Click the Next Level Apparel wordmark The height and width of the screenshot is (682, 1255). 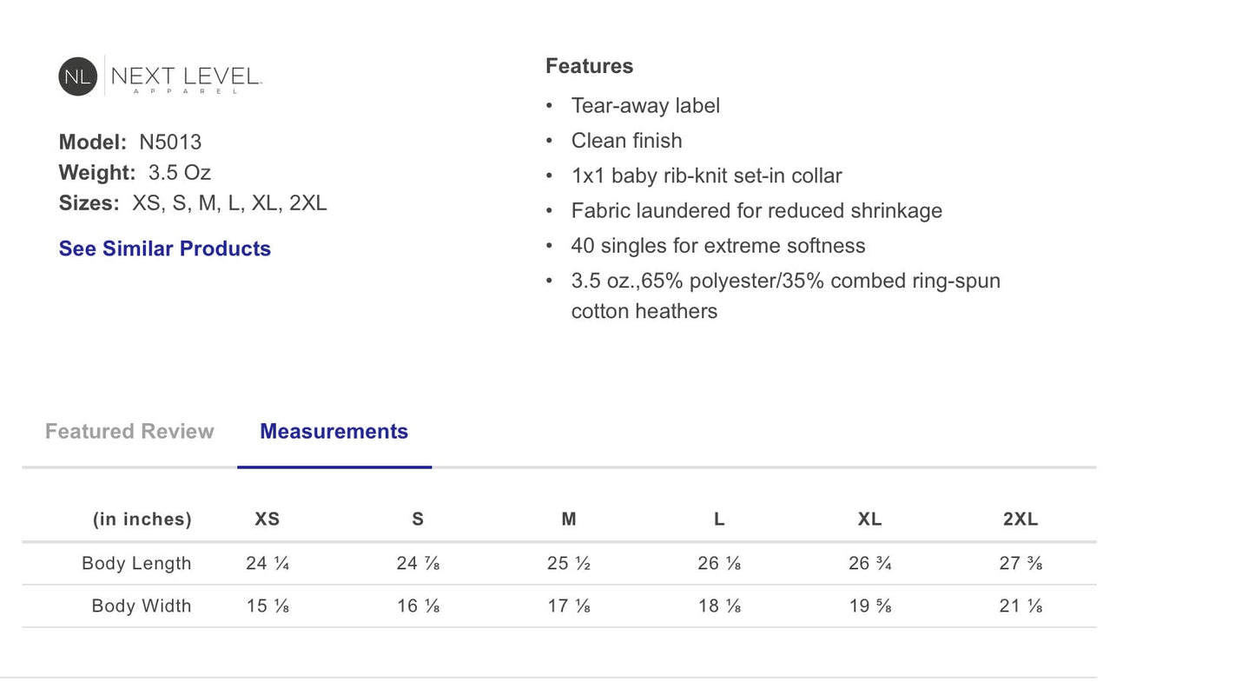(186, 77)
